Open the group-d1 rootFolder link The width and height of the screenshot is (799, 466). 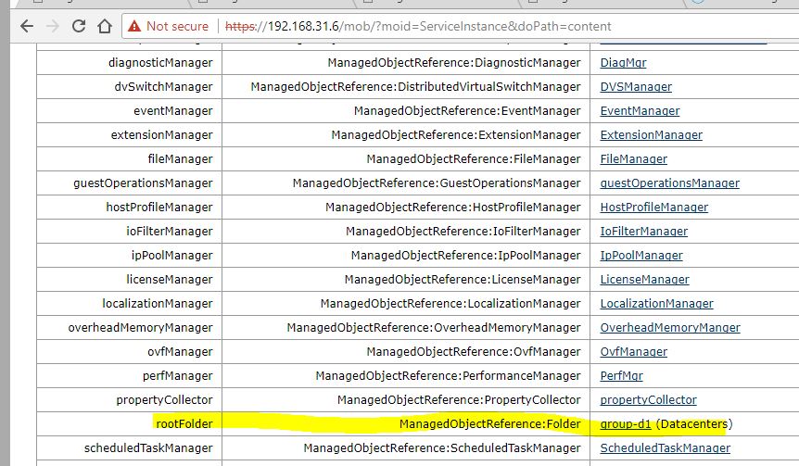click(x=626, y=423)
